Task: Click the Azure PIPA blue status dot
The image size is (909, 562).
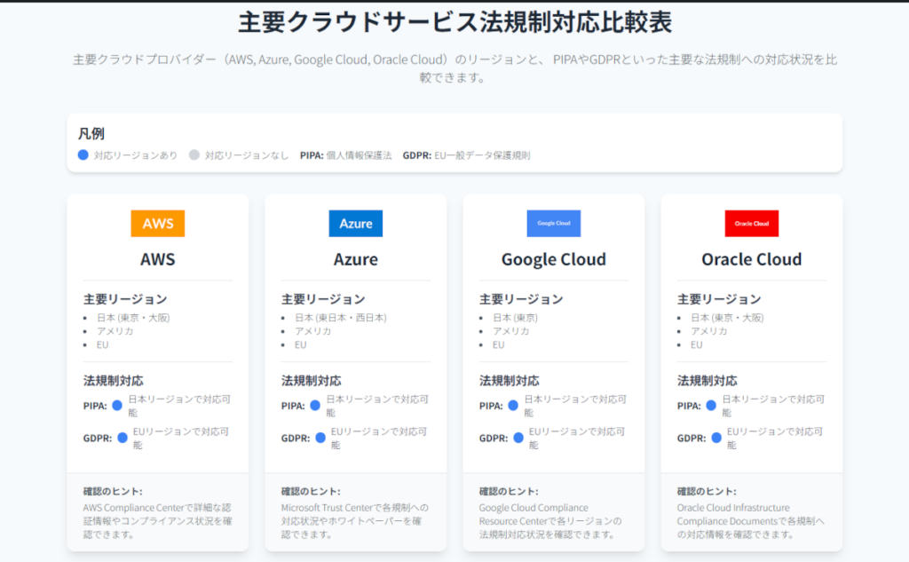Action: pyautogui.click(x=315, y=406)
